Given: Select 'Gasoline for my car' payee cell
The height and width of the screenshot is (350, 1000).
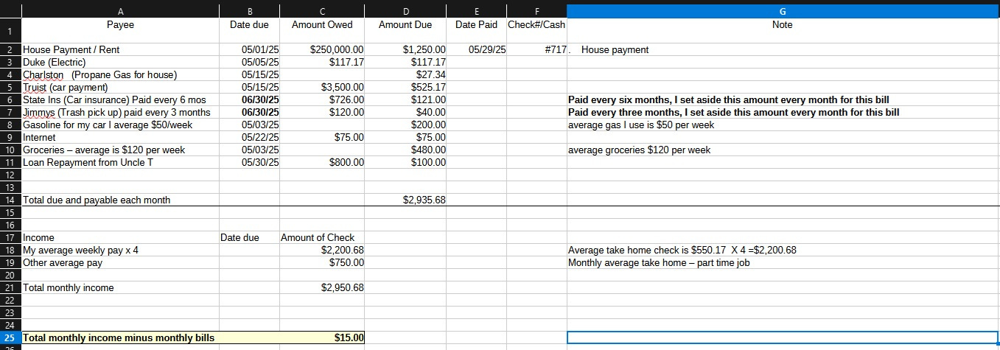Looking at the screenshot, I should [x=120, y=125].
